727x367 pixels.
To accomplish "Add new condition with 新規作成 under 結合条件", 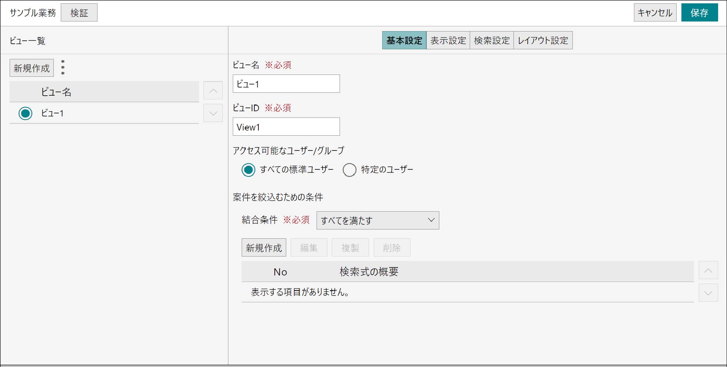I will (264, 248).
